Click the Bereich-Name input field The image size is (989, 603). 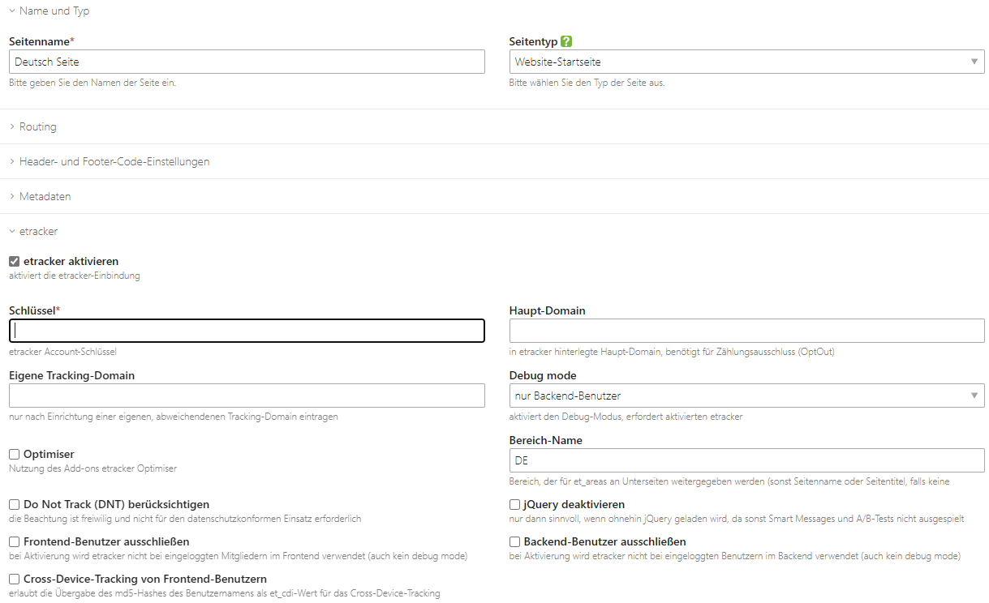coord(746,460)
